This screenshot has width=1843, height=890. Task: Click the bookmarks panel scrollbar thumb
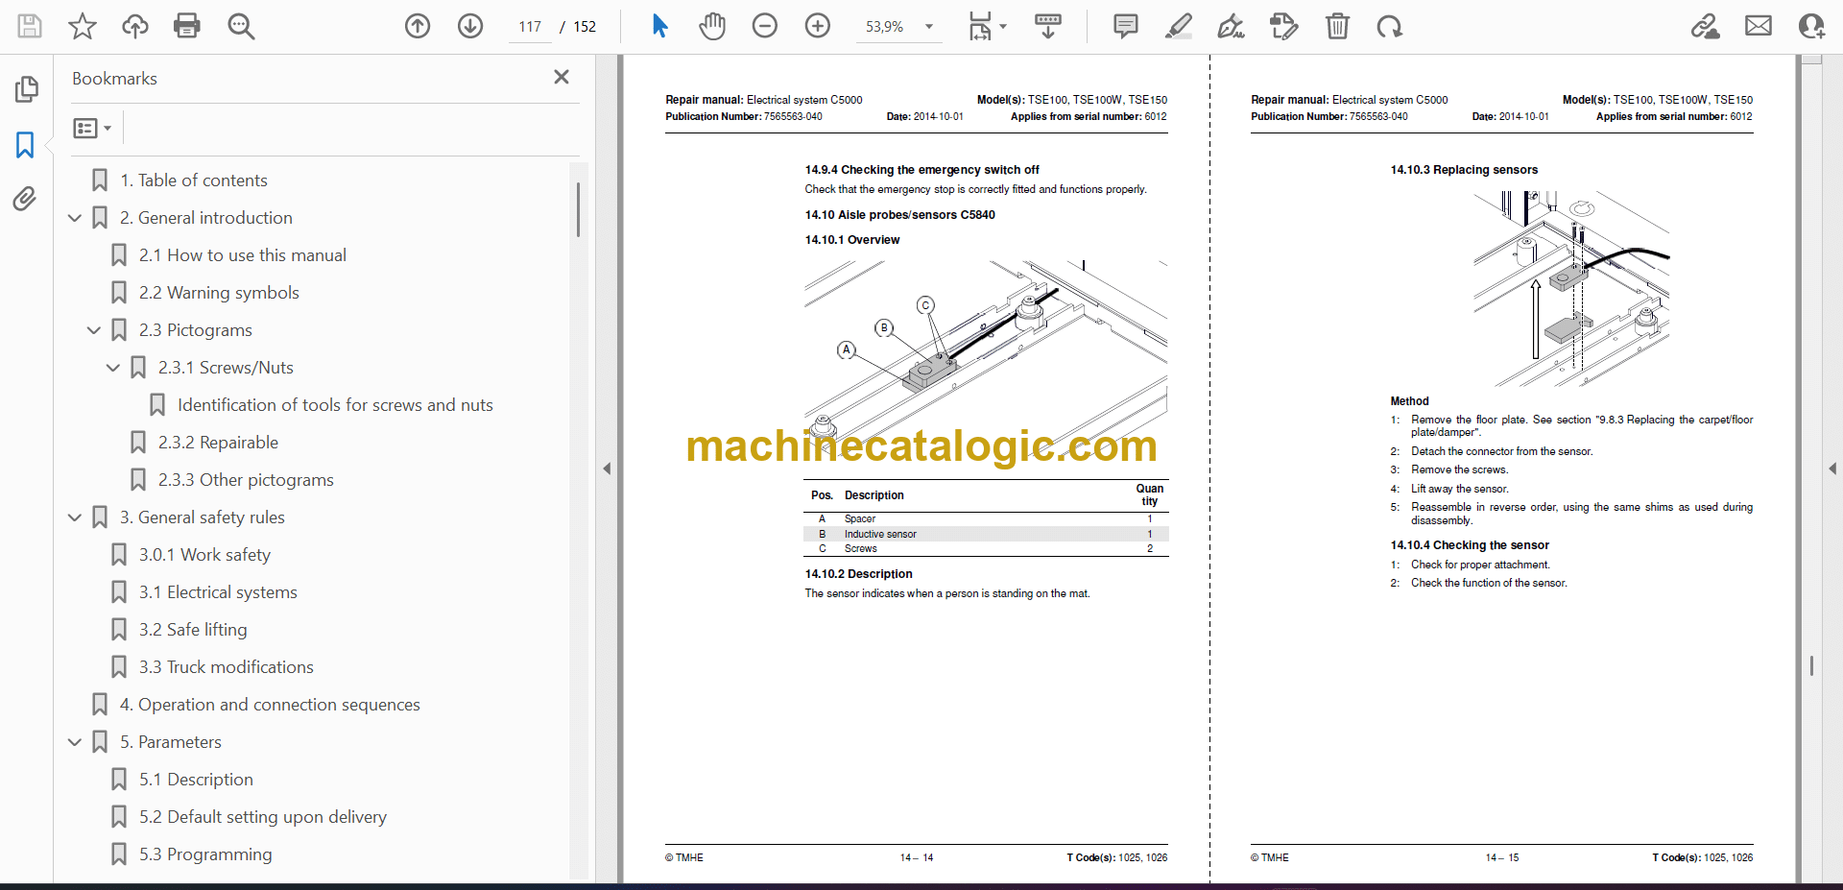[578, 209]
